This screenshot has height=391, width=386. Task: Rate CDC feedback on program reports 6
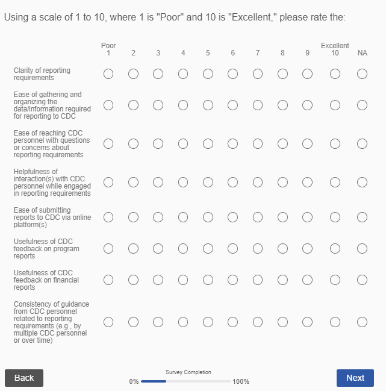[x=232, y=248]
